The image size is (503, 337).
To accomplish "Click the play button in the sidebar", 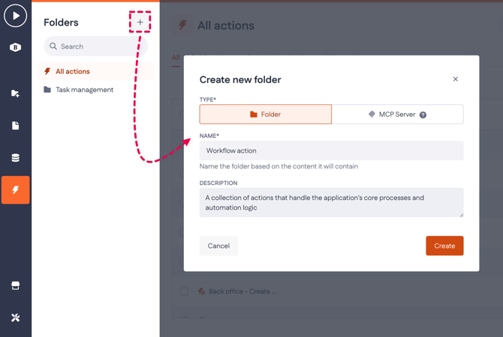I will tap(15, 16).
